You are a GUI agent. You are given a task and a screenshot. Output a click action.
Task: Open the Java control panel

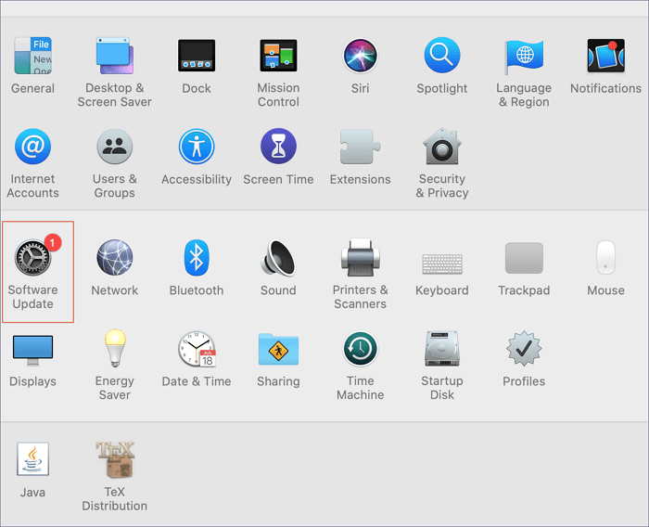point(32,459)
